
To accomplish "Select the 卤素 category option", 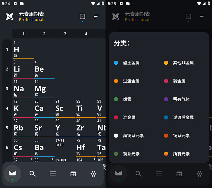I will pos(127,99).
